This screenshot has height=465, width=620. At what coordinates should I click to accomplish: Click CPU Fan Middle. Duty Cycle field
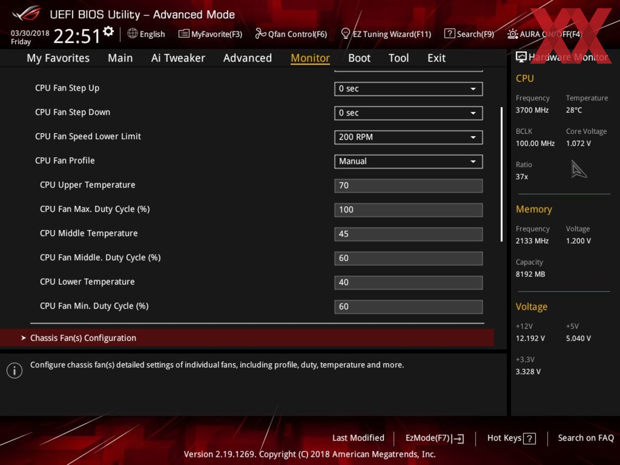[408, 258]
